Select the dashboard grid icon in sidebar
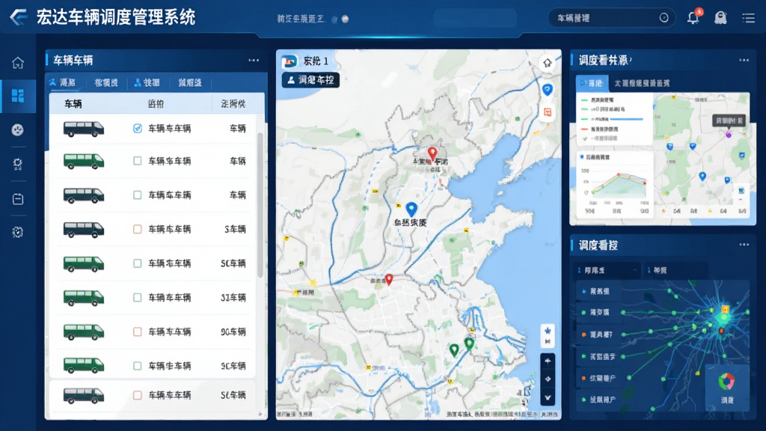 point(18,96)
